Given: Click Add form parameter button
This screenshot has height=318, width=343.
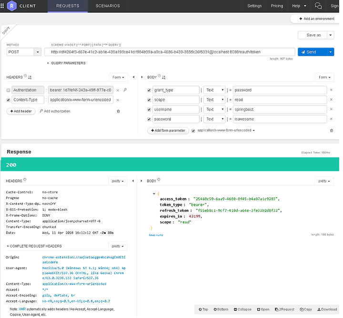Looking at the screenshot, I should [x=168, y=130].
